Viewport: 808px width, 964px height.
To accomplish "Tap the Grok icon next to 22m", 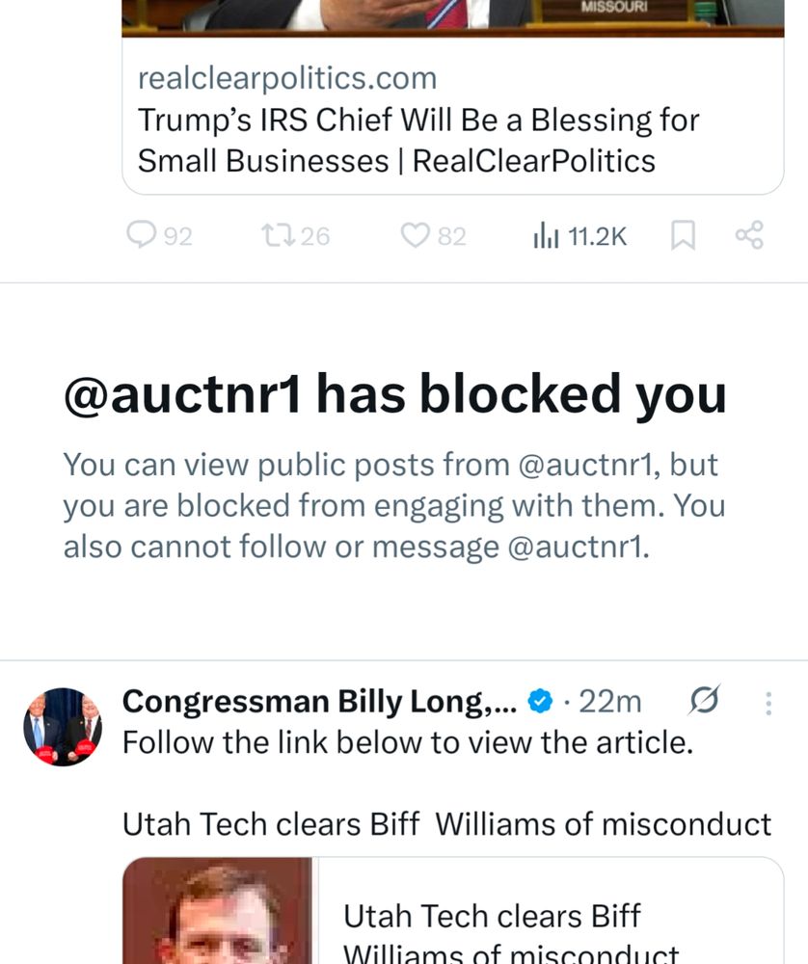I will tap(705, 702).
